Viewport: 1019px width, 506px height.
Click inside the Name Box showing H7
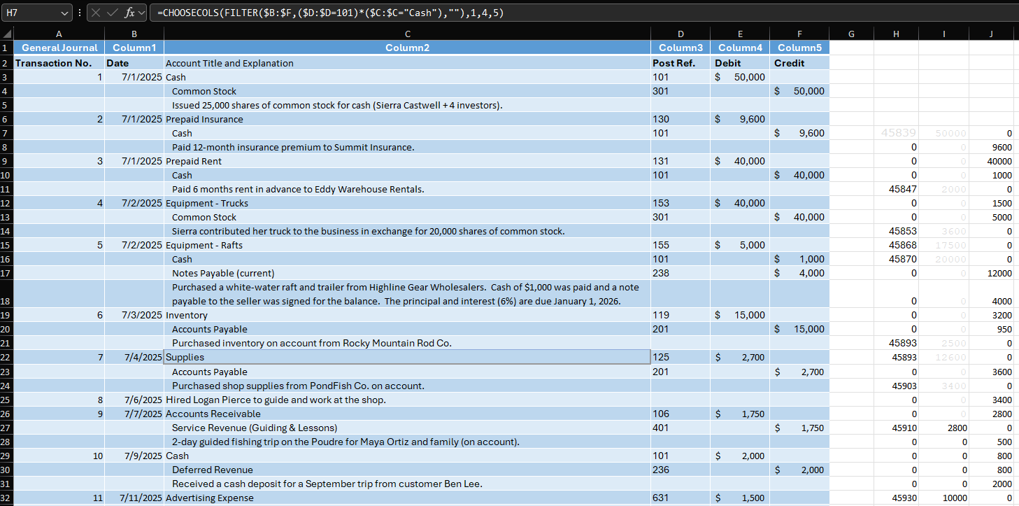point(31,13)
